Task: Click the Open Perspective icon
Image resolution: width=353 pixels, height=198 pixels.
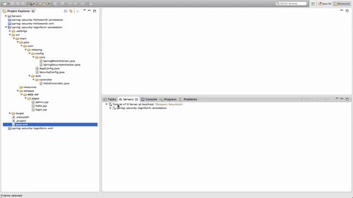Action: [313, 4]
